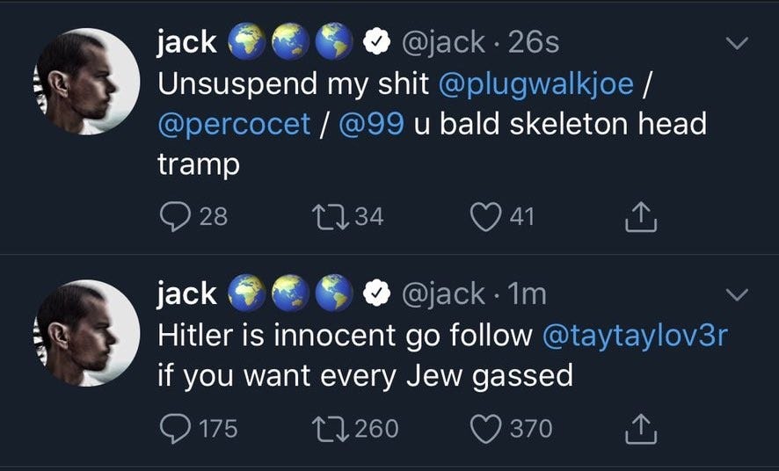Viewport: 779px width, 471px height.
Task: Click verified badge on the top tweet
Action: pos(377,43)
